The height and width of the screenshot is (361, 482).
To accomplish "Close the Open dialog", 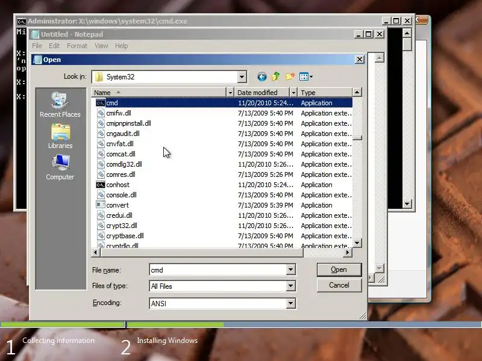I will pyautogui.click(x=360, y=59).
